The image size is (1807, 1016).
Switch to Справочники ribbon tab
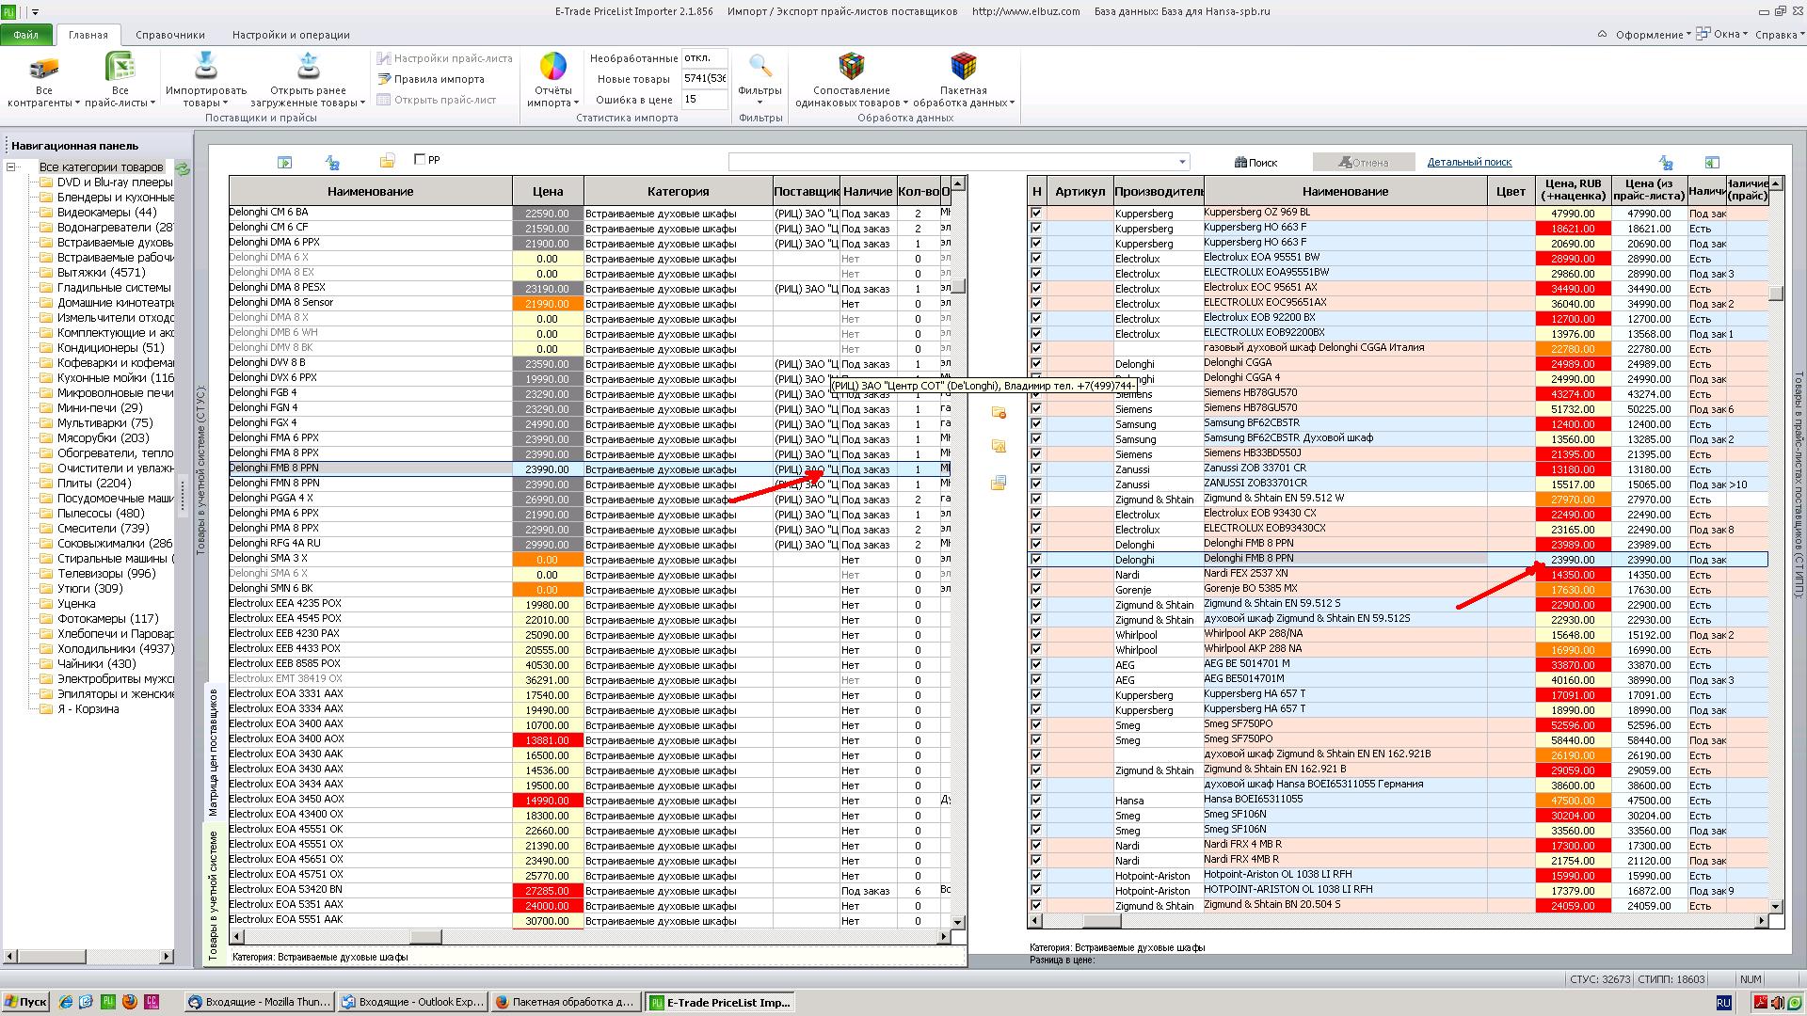coord(170,35)
